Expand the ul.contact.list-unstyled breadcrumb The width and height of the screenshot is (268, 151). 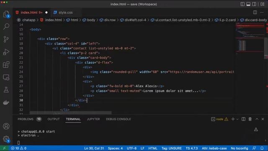pyautogui.click(x=183, y=20)
